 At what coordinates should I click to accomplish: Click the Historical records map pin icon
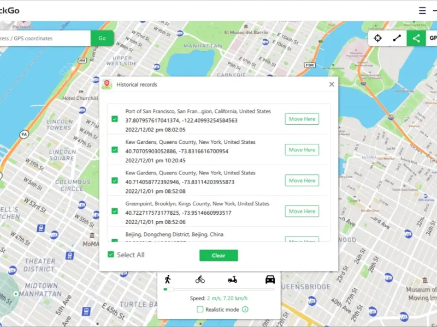(x=107, y=84)
